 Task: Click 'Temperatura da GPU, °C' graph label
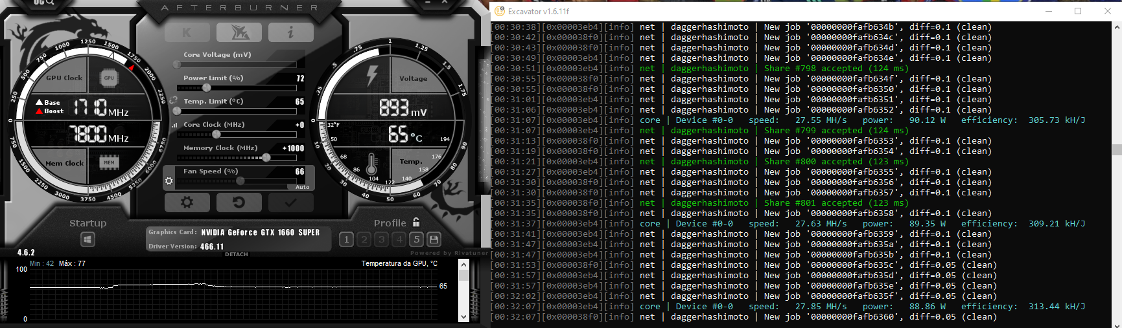click(399, 263)
